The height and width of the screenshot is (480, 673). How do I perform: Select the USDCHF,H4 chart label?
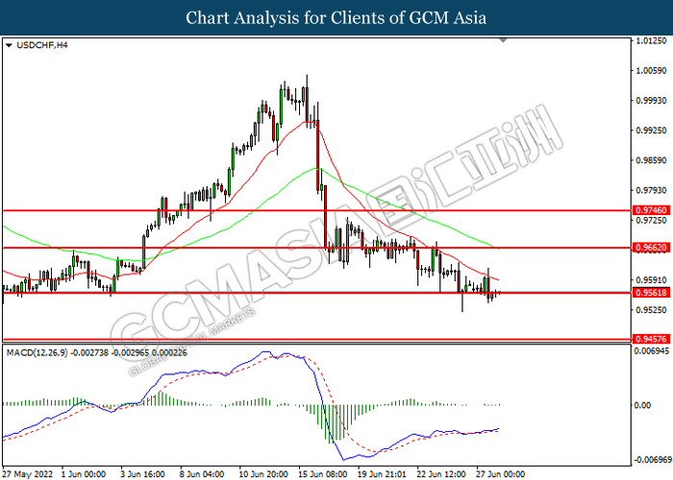click(x=41, y=45)
